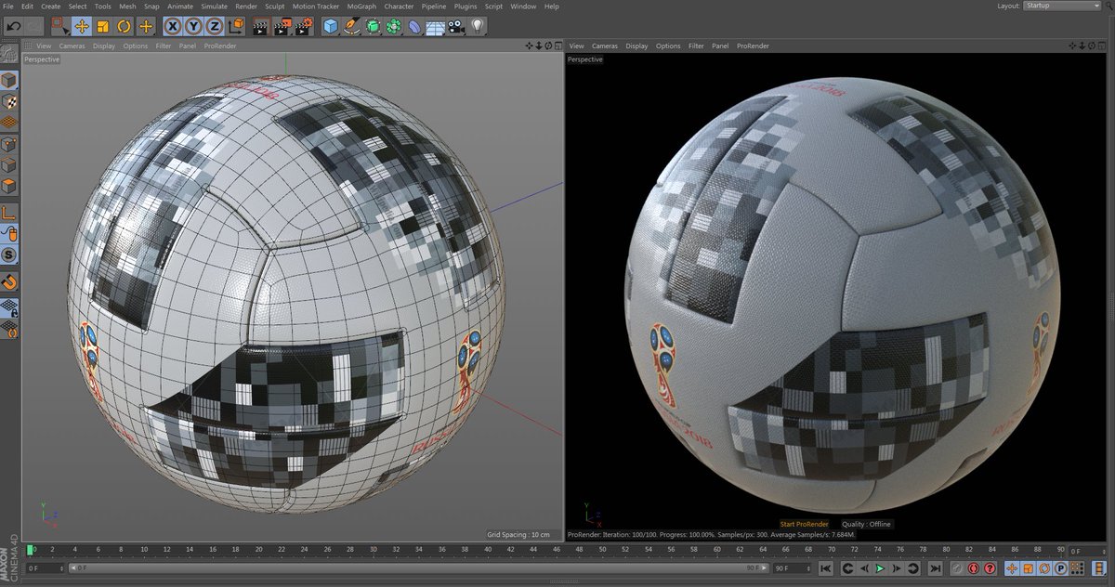
Task: Toggle Viewport Solo S icon
Action: click(9, 254)
